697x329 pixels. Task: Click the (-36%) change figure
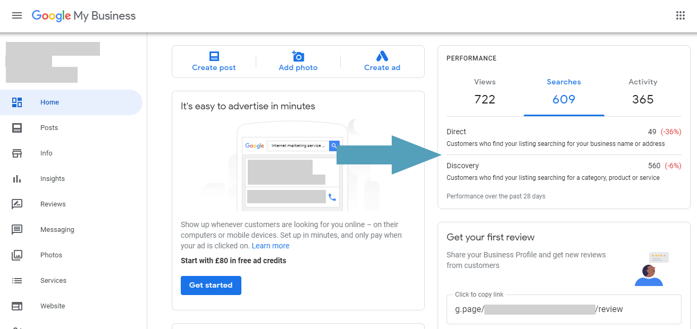click(x=671, y=132)
